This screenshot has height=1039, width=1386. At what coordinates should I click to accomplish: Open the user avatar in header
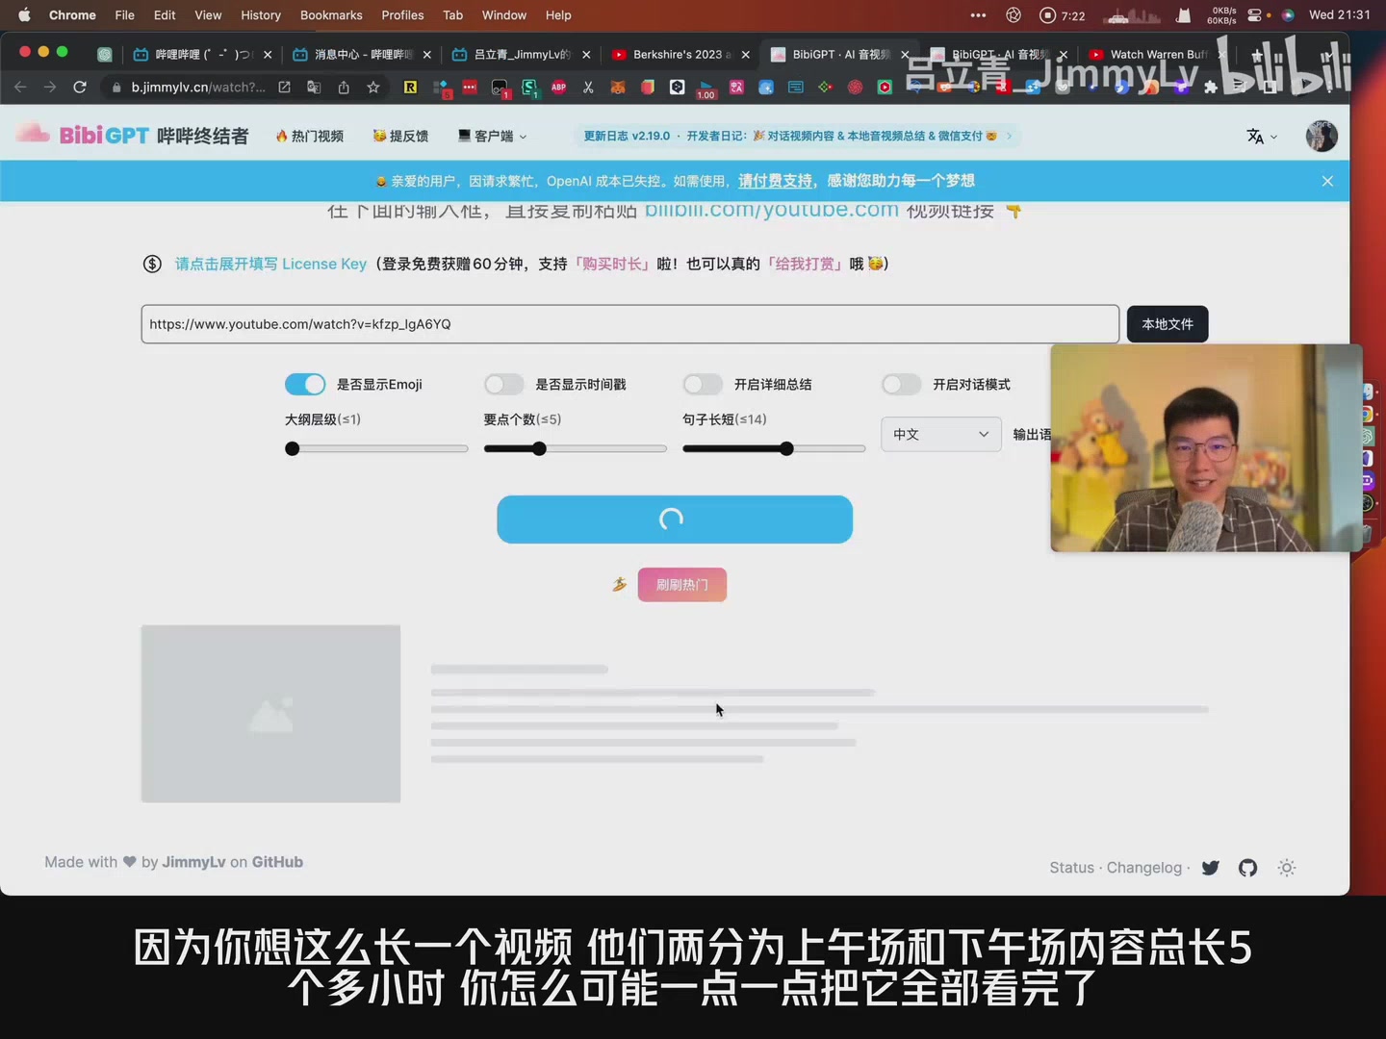coord(1321,137)
